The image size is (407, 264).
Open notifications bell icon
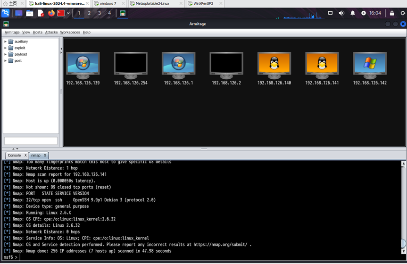(x=353, y=13)
